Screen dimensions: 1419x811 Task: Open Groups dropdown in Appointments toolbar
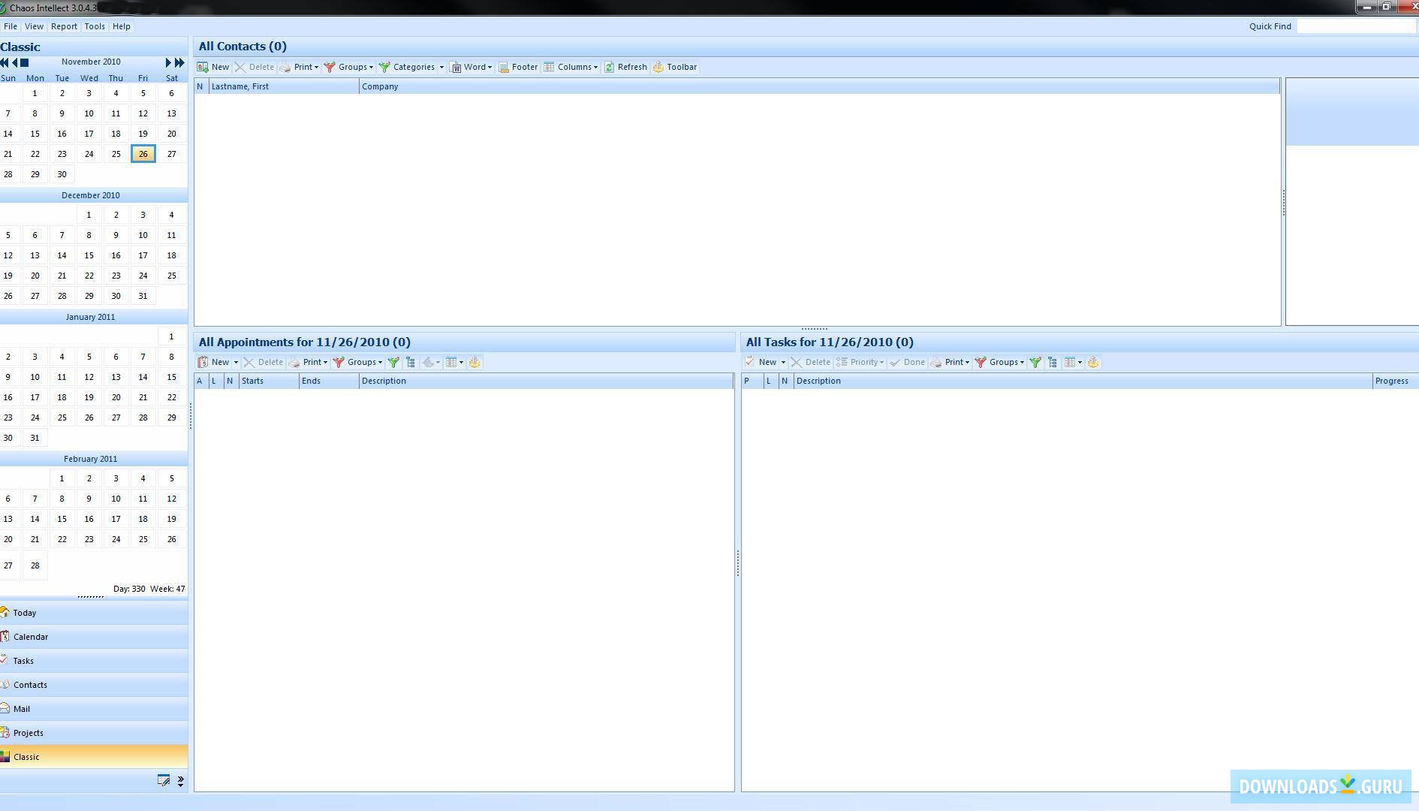pos(358,362)
